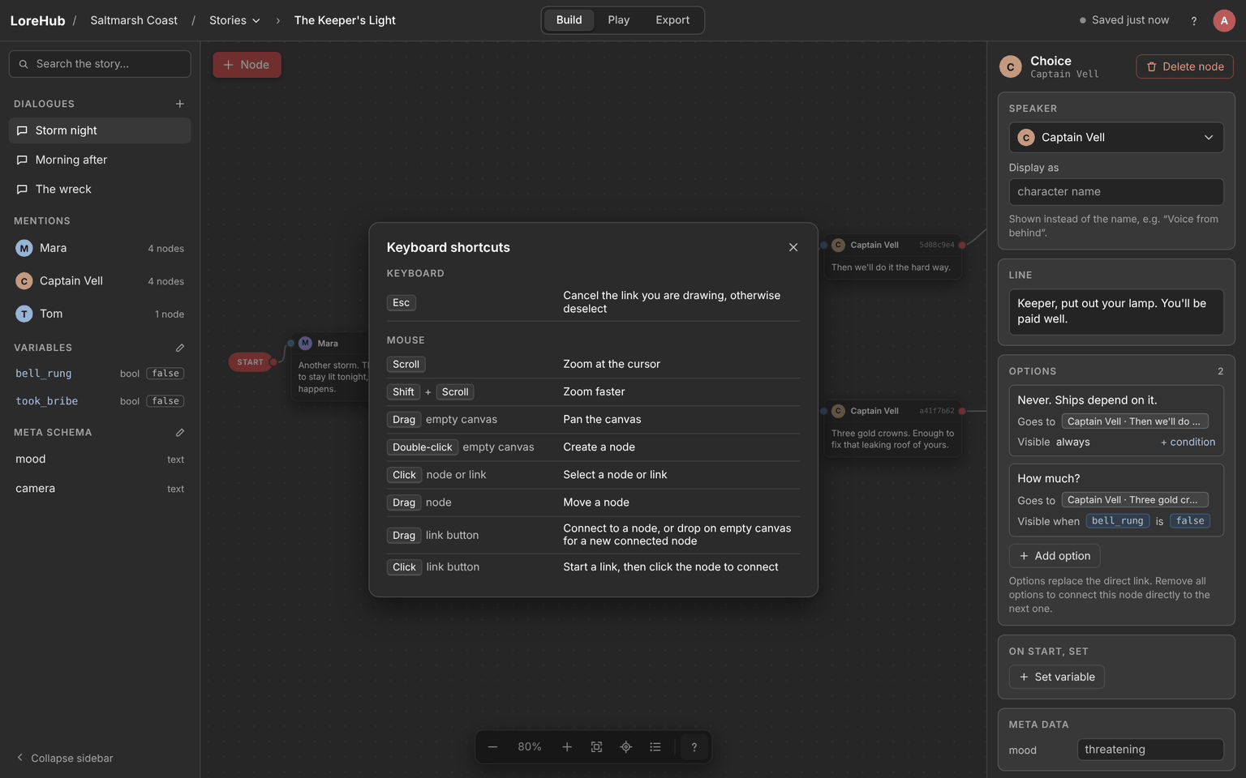Viewport: 1246px width, 778px height.
Task: Close the Keyboard shortcuts dialog
Action: click(793, 247)
